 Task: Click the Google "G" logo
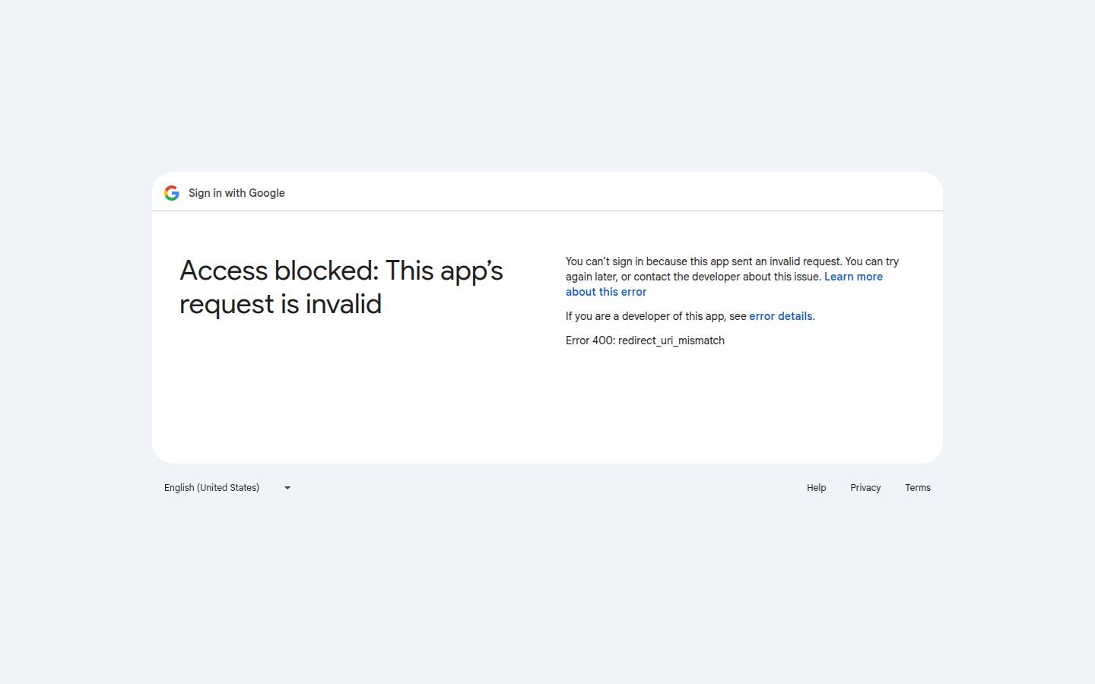pos(172,193)
